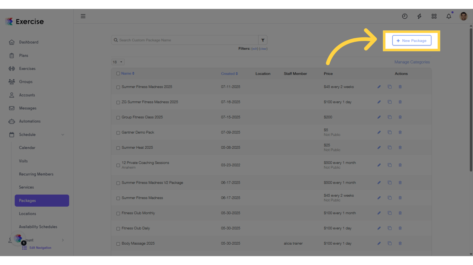Viewport: 473px width, 265px height.
Task: Click the New Package button
Action: tap(412, 40)
